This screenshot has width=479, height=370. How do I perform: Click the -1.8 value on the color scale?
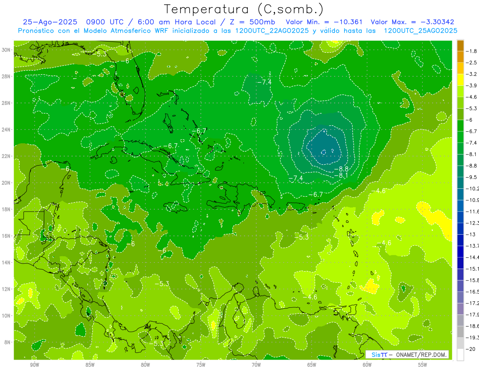click(x=471, y=51)
